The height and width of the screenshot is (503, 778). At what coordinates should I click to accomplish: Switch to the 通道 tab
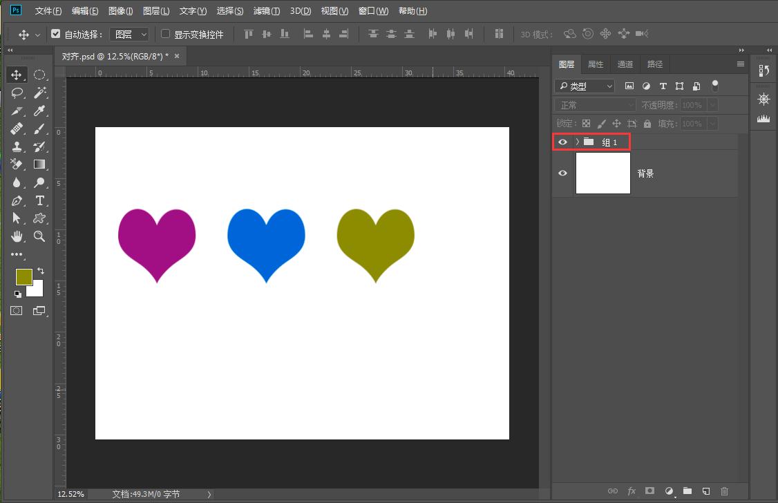click(x=625, y=64)
